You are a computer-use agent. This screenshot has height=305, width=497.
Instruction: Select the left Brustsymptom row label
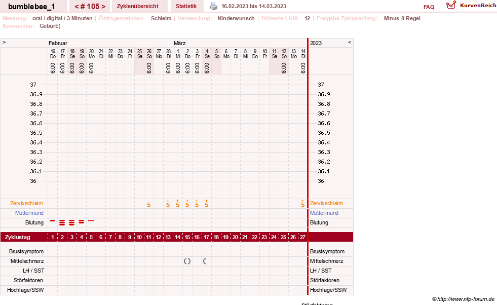click(x=26, y=251)
